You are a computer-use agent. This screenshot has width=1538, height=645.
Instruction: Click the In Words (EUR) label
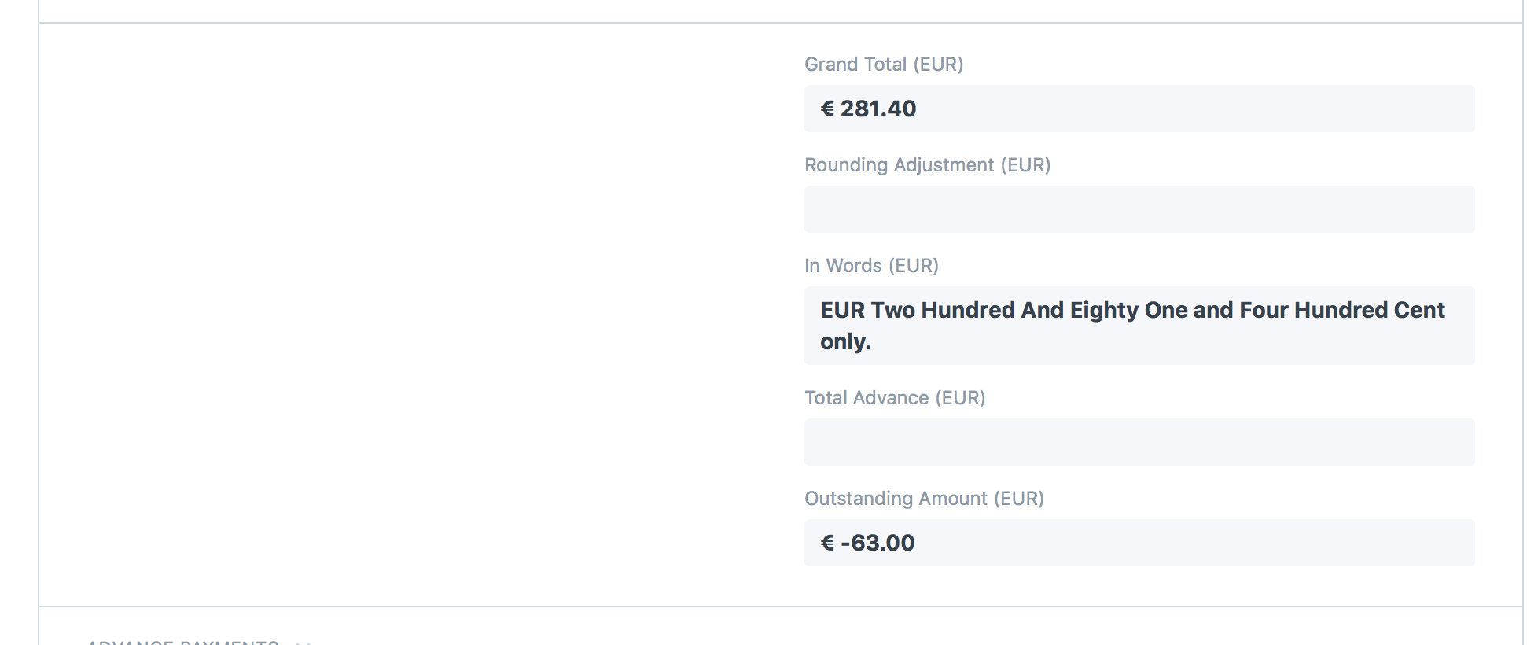click(x=871, y=266)
